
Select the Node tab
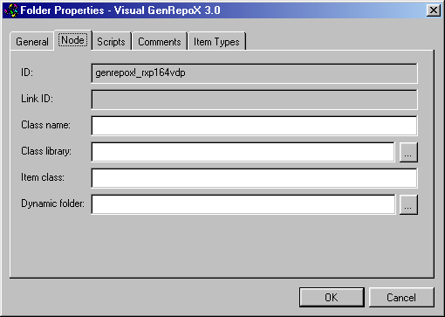[x=72, y=40]
